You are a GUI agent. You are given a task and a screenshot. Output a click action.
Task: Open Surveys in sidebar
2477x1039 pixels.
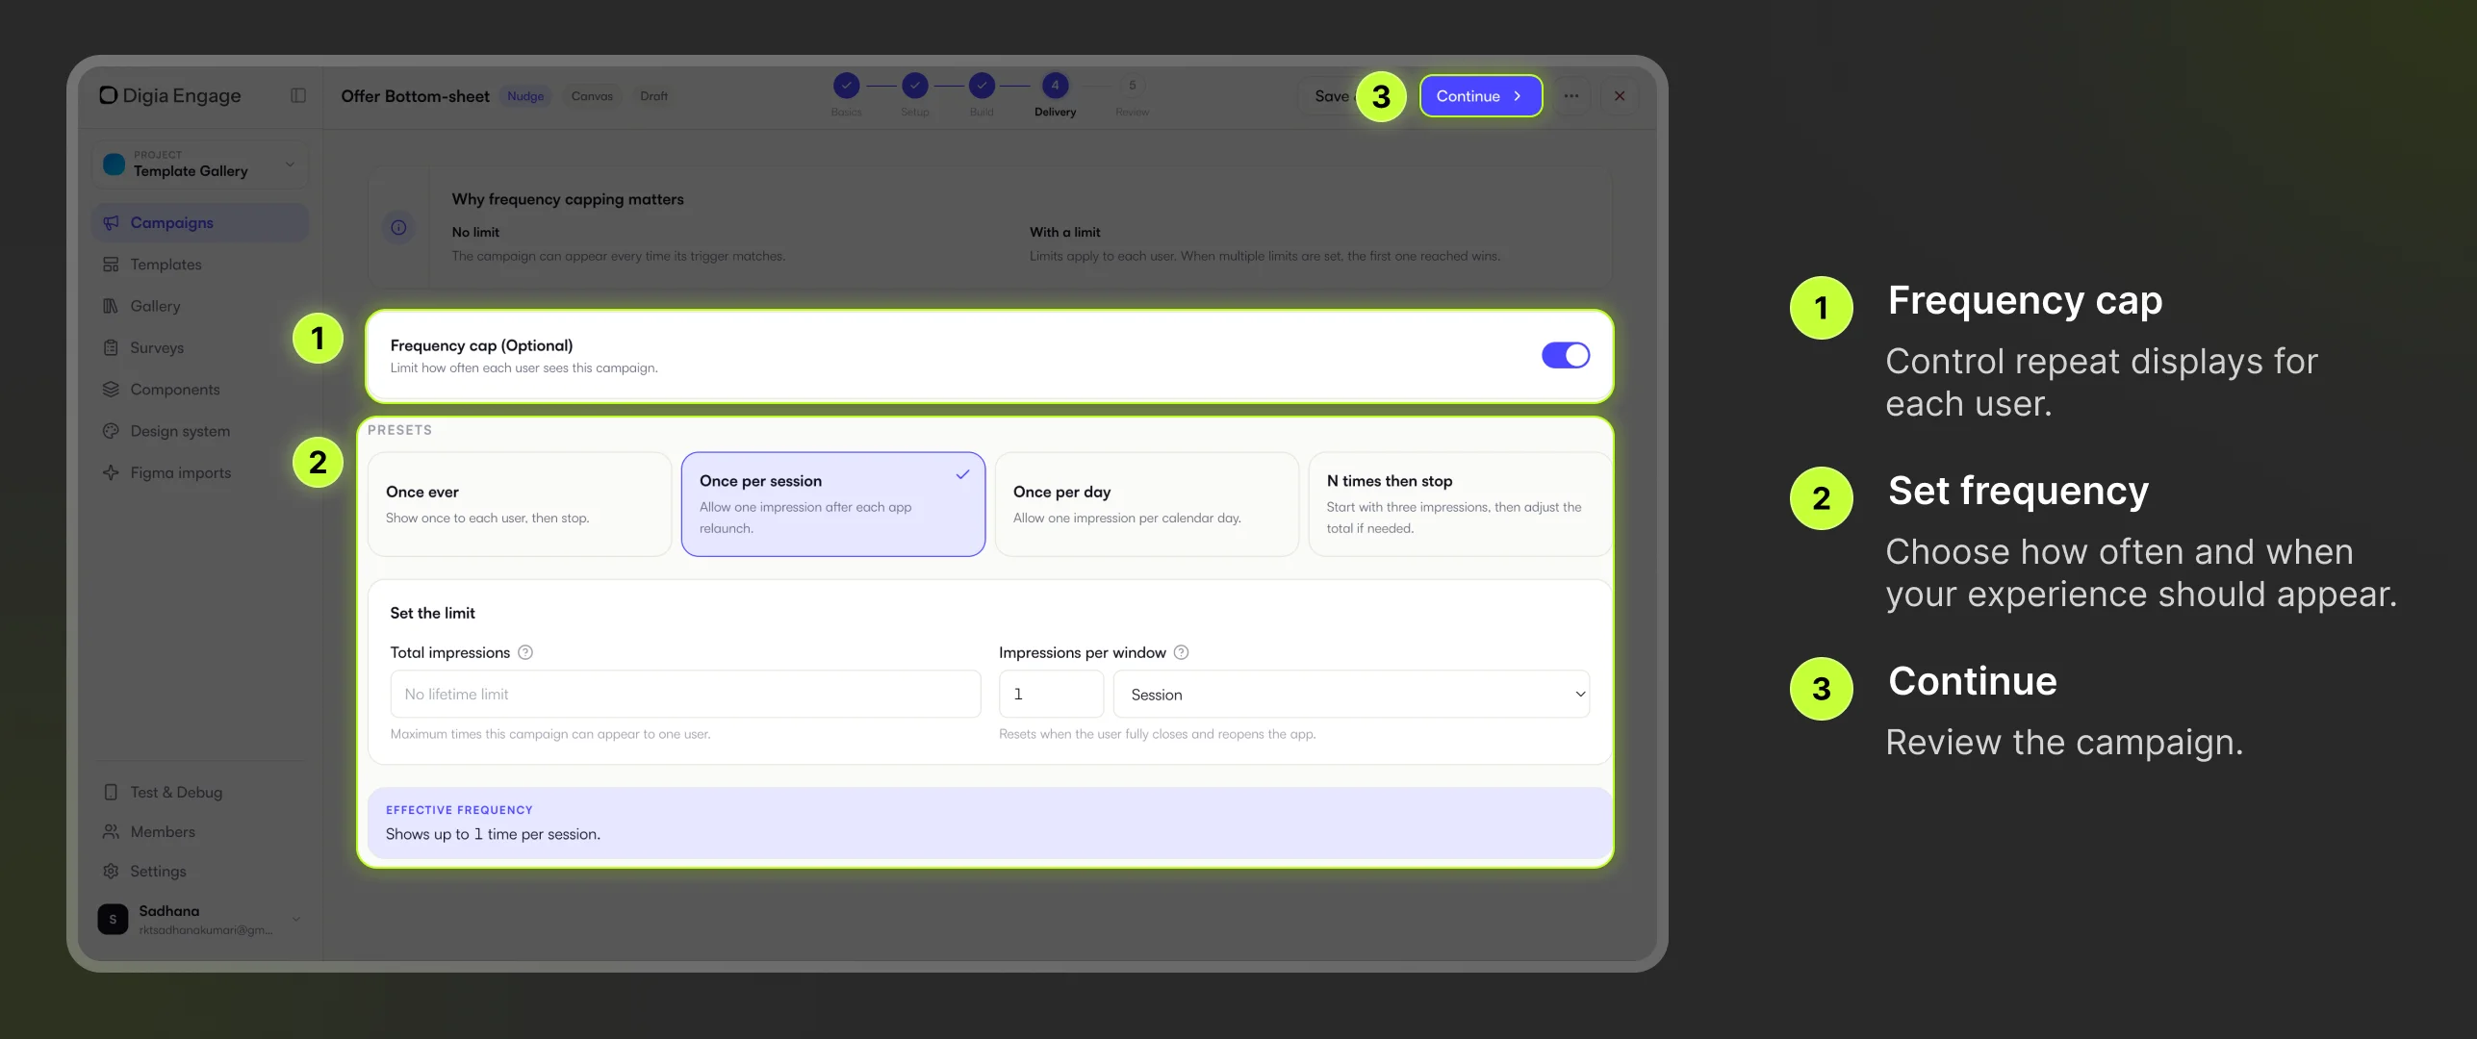pyautogui.click(x=200, y=347)
